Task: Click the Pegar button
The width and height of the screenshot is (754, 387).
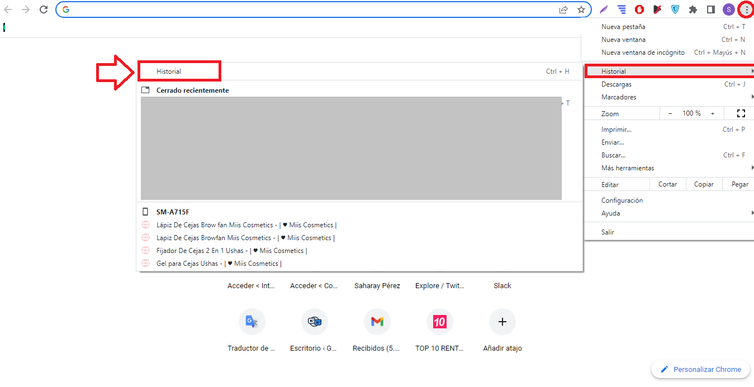Action: click(x=739, y=184)
